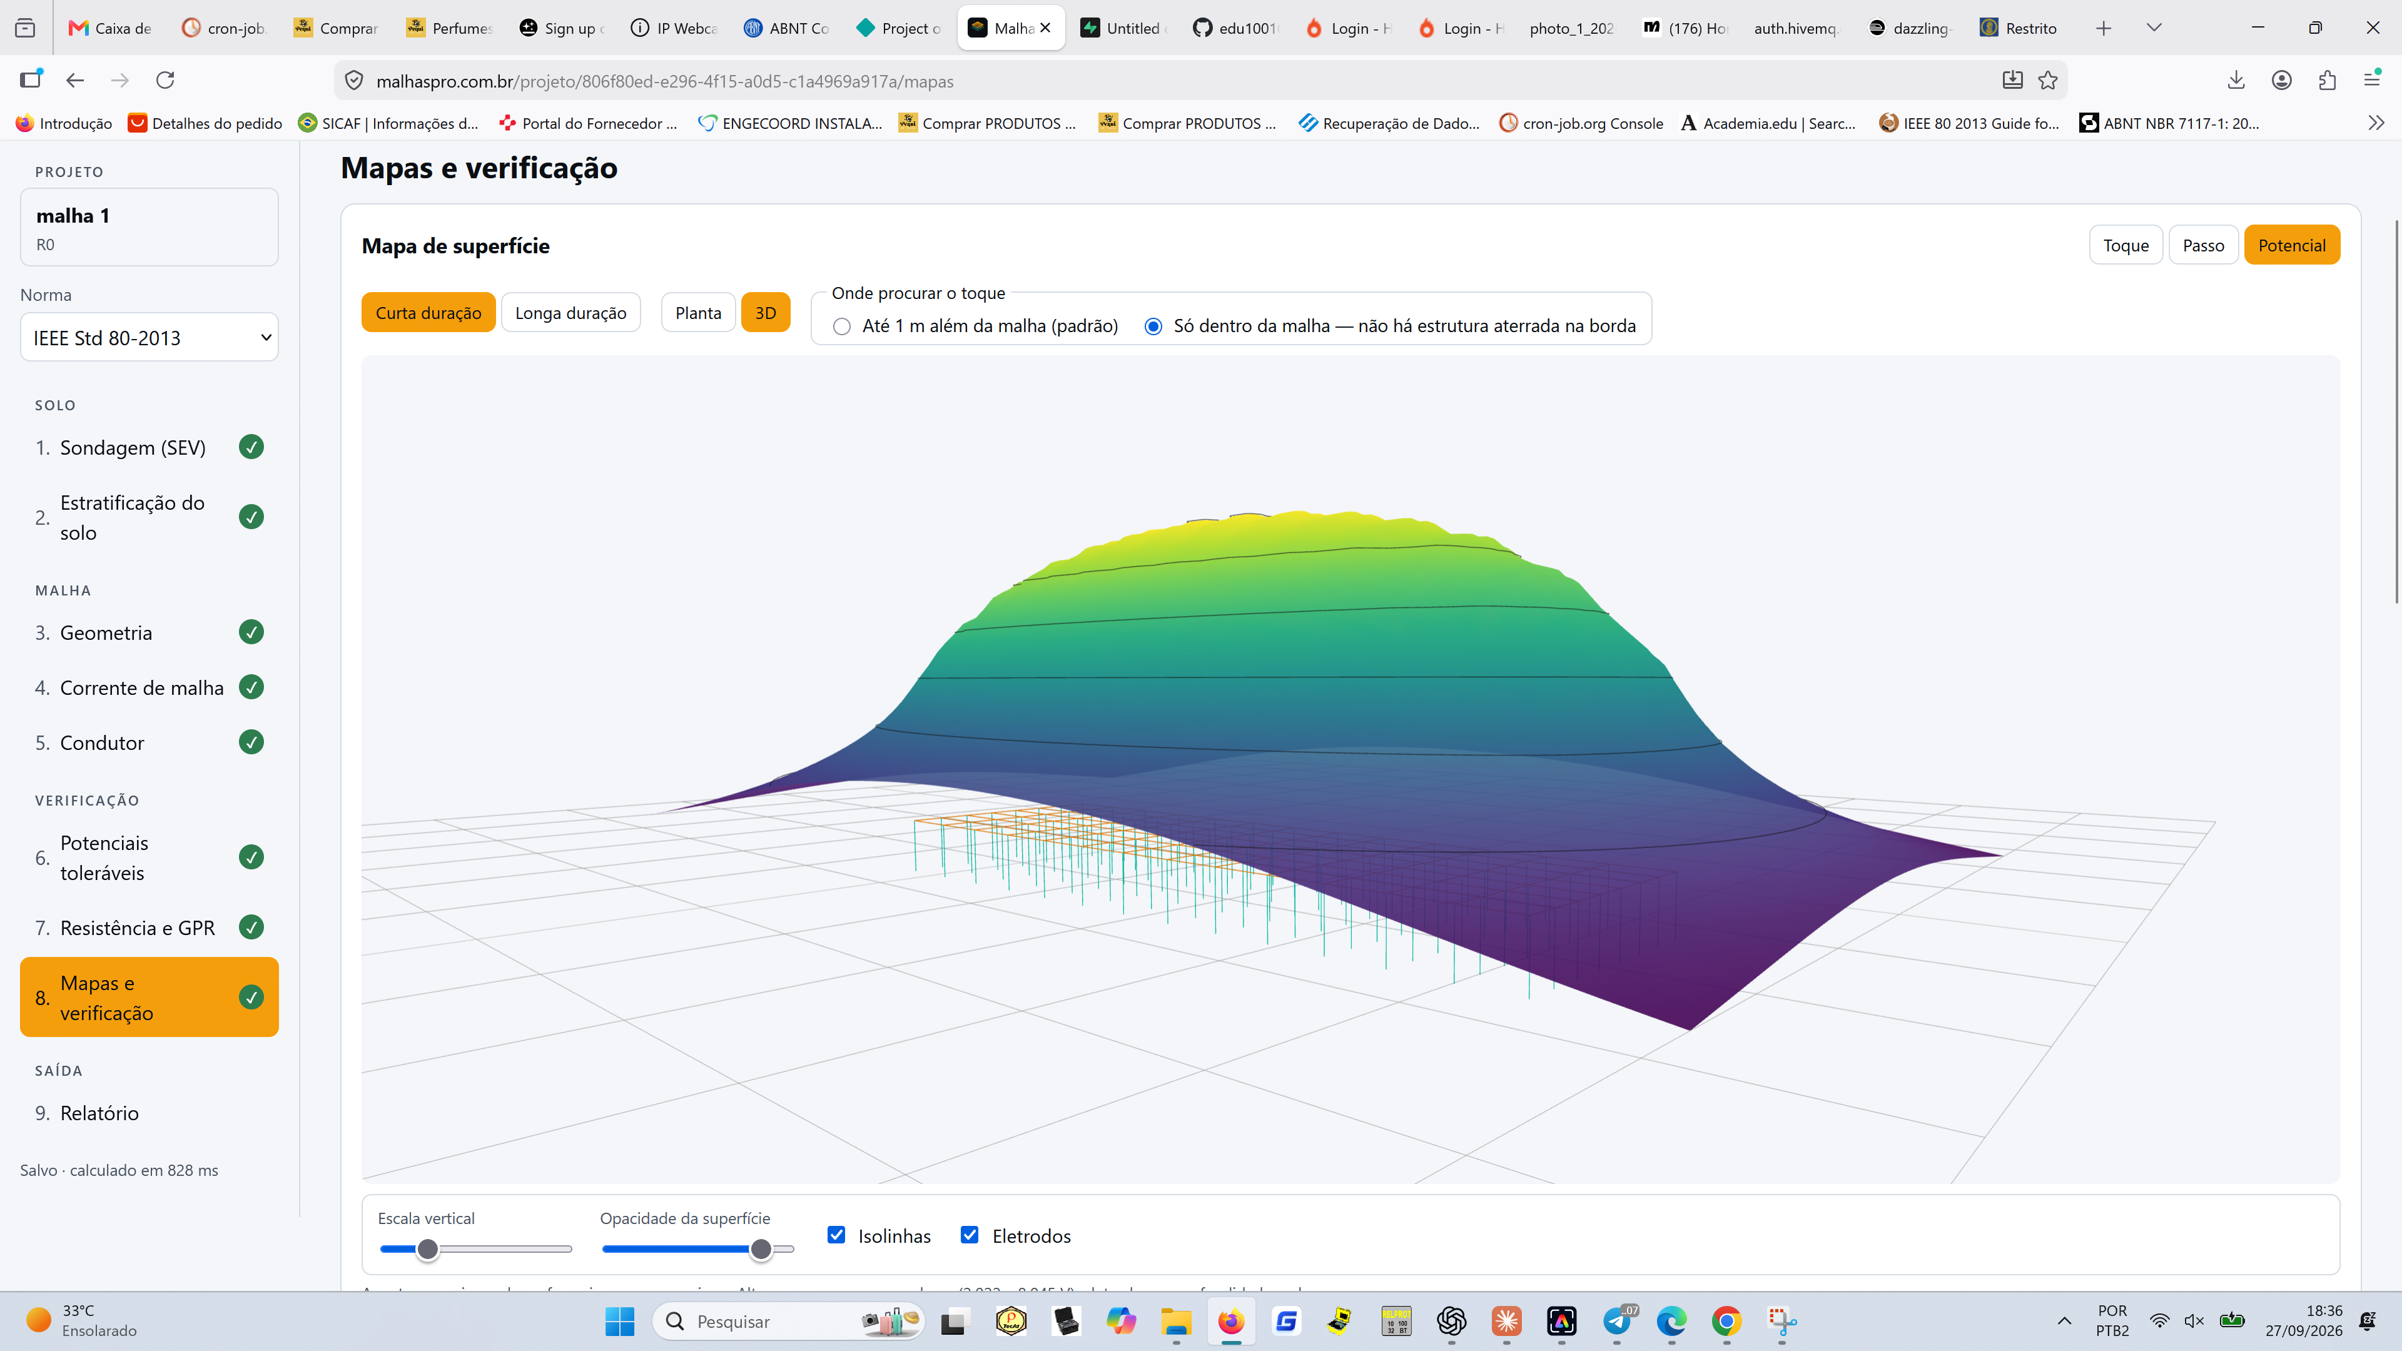The width and height of the screenshot is (2402, 1351).
Task: List all tabs with the chevron button
Action: pos(2154,28)
